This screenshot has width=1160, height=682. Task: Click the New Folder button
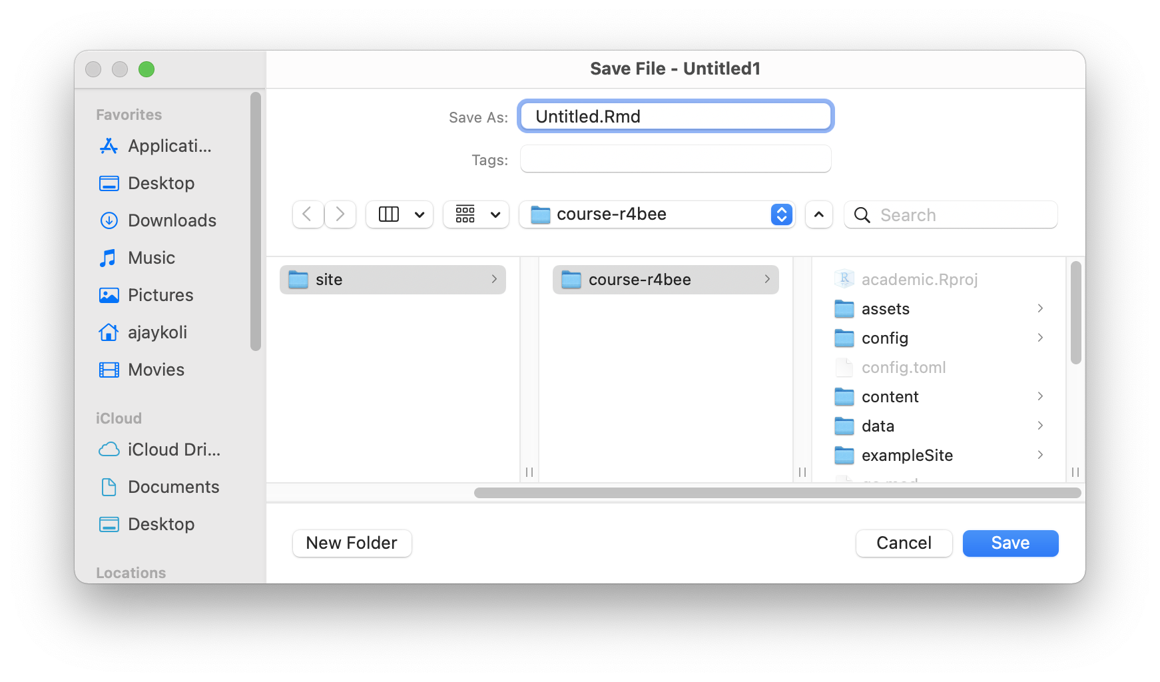tap(352, 543)
